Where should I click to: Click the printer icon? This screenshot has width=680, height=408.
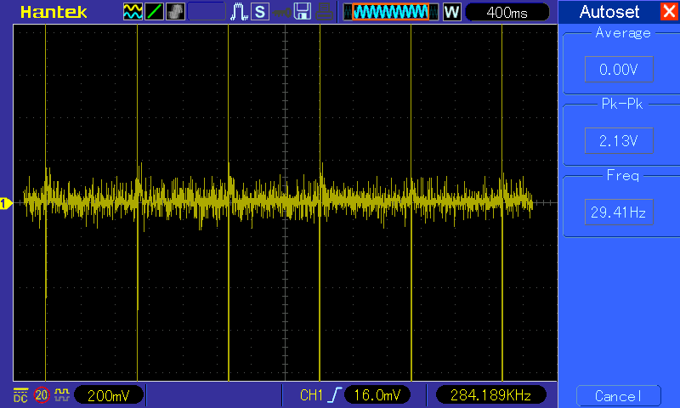(324, 12)
